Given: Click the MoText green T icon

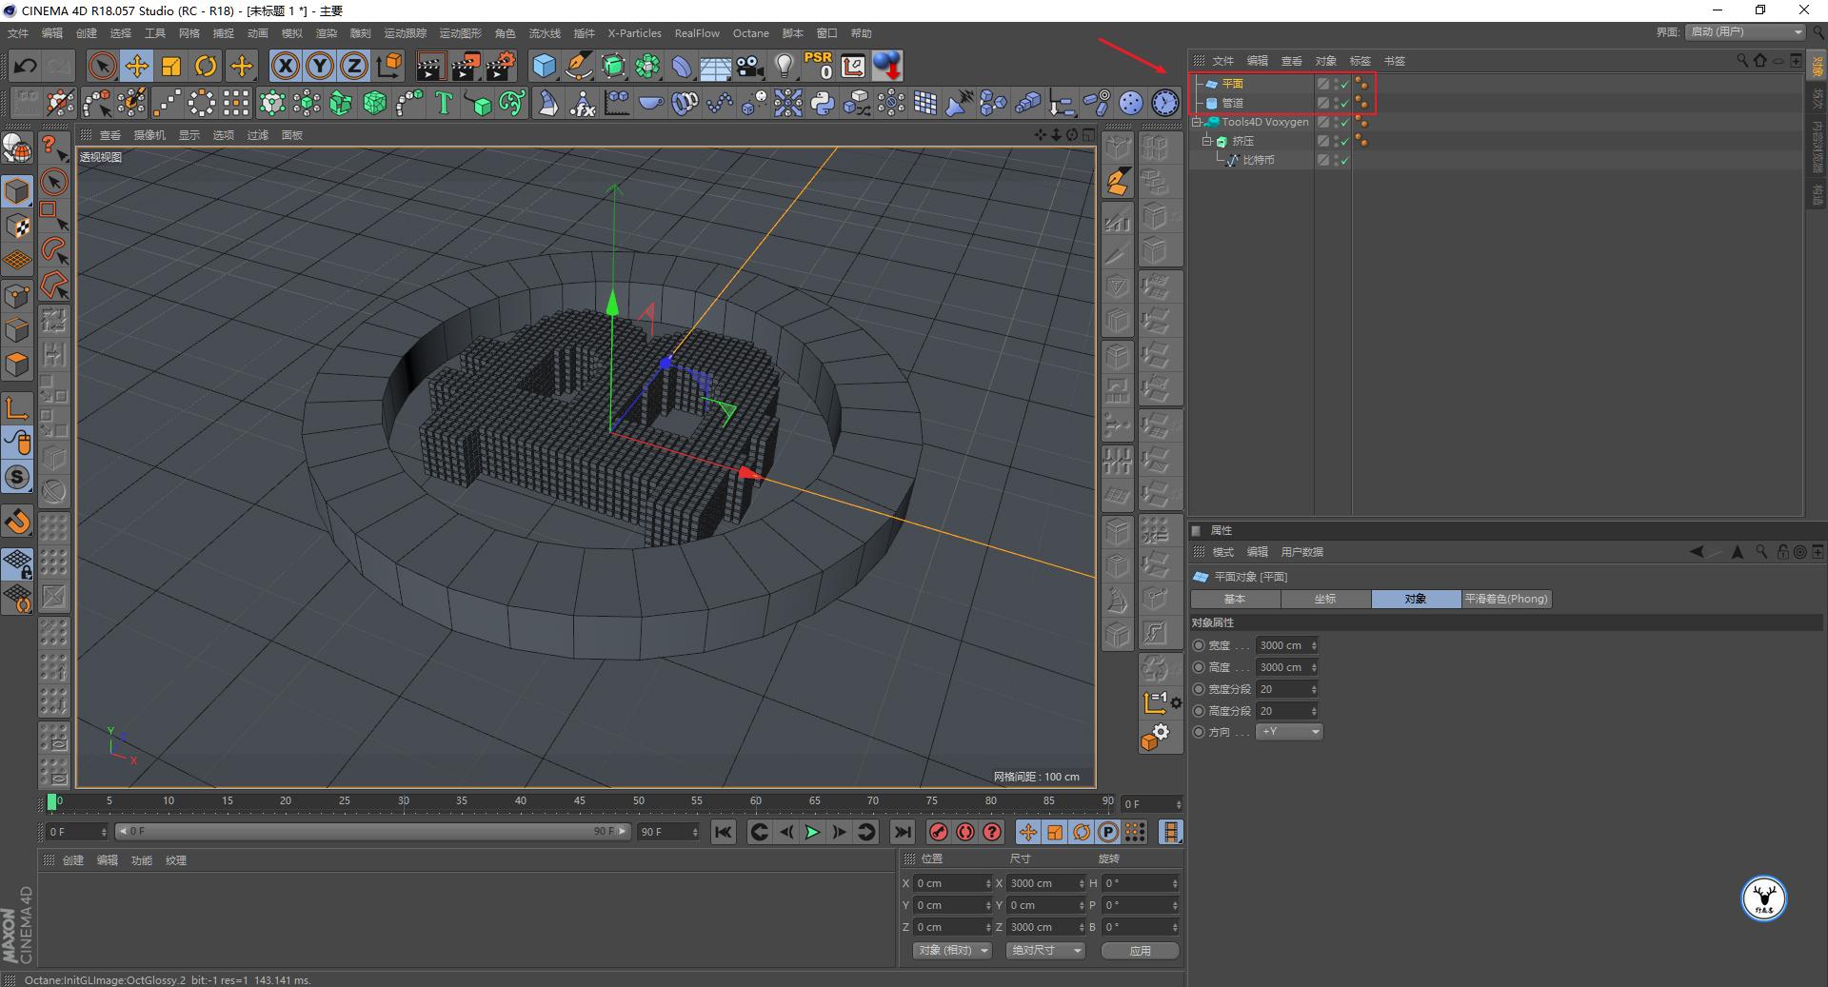Looking at the screenshot, I should click(443, 103).
